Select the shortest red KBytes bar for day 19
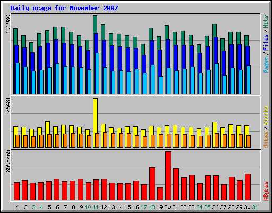Image resolution: width=272 pixels, height=213 pixels. click(x=160, y=194)
